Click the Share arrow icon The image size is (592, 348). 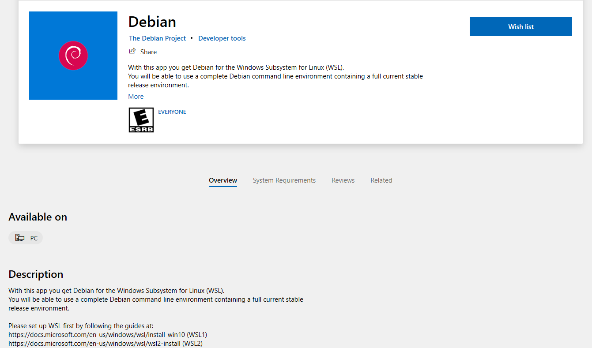(x=132, y=51)
